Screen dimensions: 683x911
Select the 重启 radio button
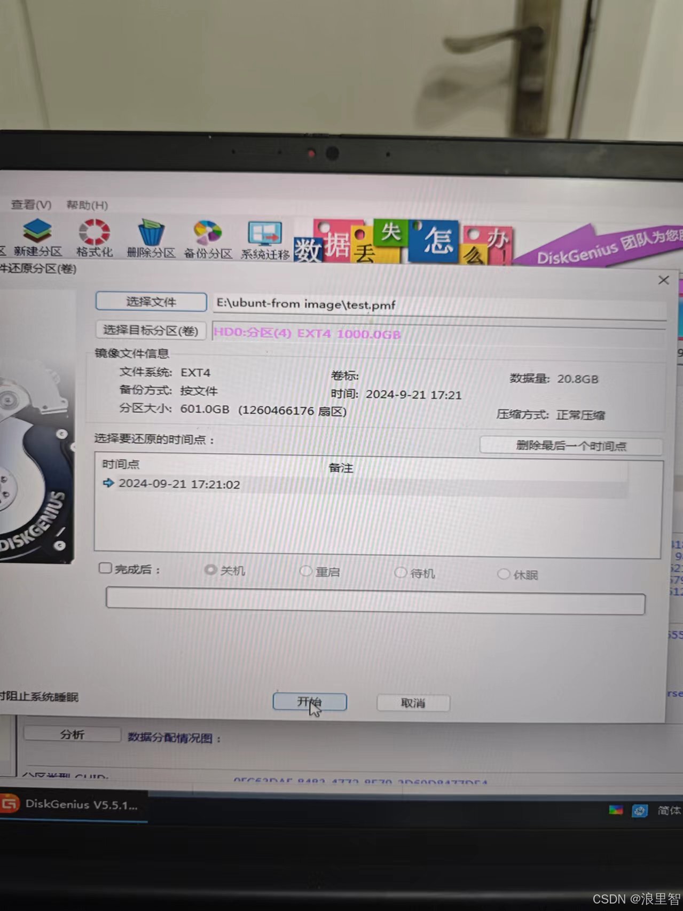305,571
